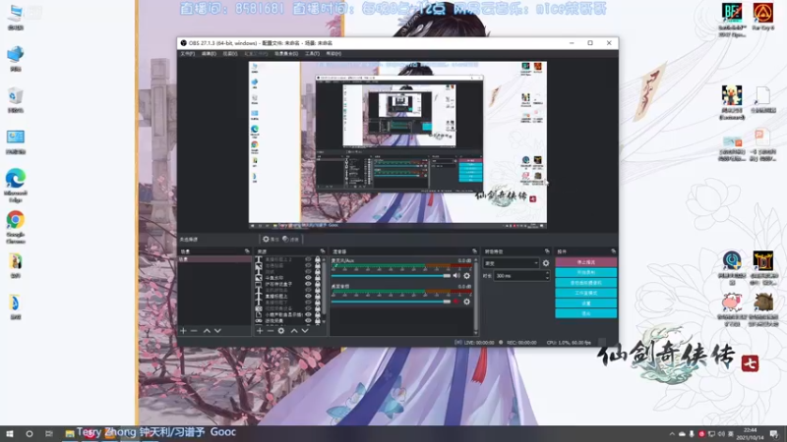Pop out the Scene Transitions dock panel

(x=547, y=251)
